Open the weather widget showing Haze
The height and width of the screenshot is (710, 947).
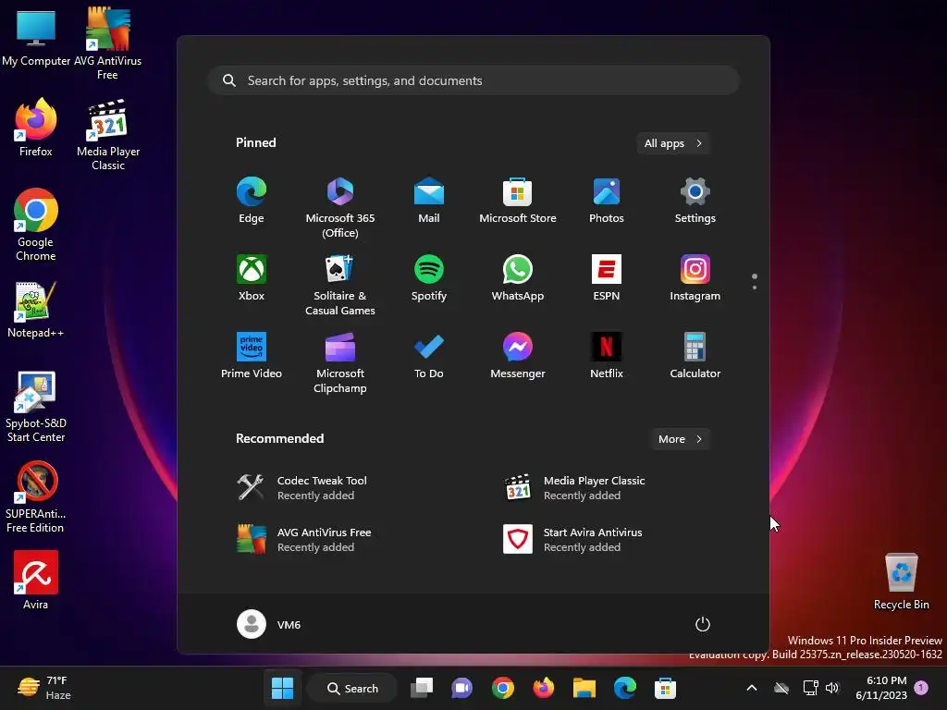44,688
